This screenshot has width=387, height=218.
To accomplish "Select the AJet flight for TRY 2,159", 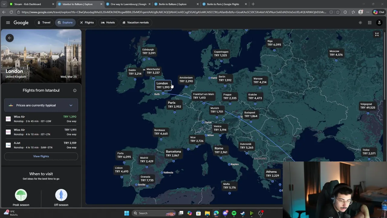I will [x=41, y=145].
